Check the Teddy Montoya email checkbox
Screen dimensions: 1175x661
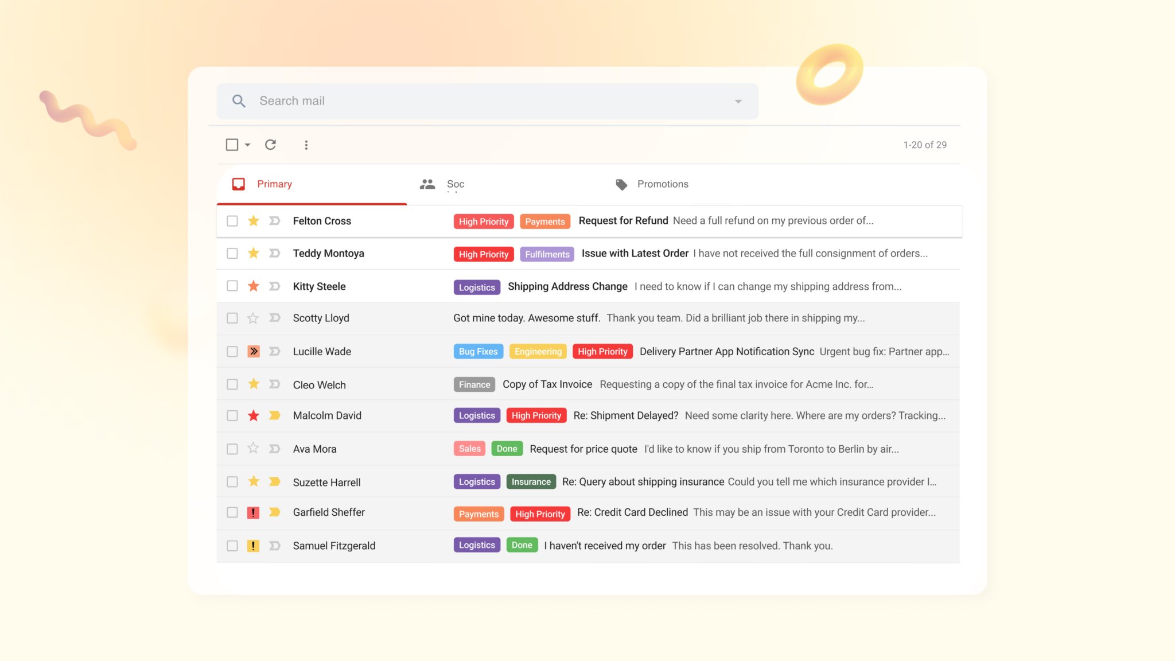click(232, 253)
